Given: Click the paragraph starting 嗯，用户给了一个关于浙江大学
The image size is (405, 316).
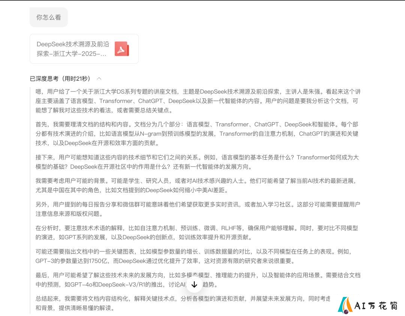Looking at the screenshot, I should tap(198, 101).
